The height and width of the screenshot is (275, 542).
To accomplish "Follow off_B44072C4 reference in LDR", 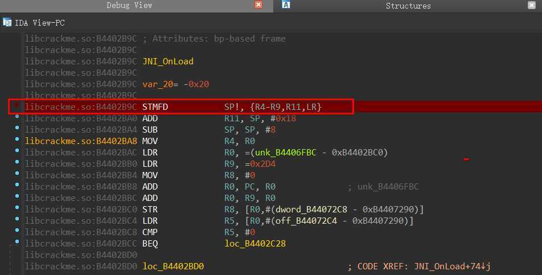I will coord(306,221).
